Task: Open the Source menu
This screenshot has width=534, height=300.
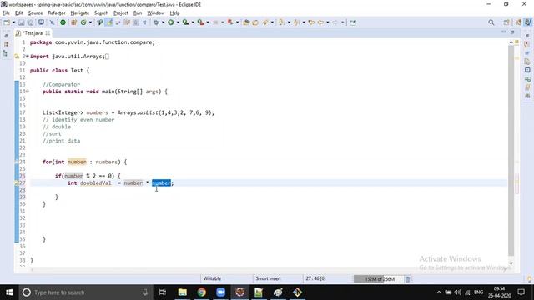Action: [35, 13]
